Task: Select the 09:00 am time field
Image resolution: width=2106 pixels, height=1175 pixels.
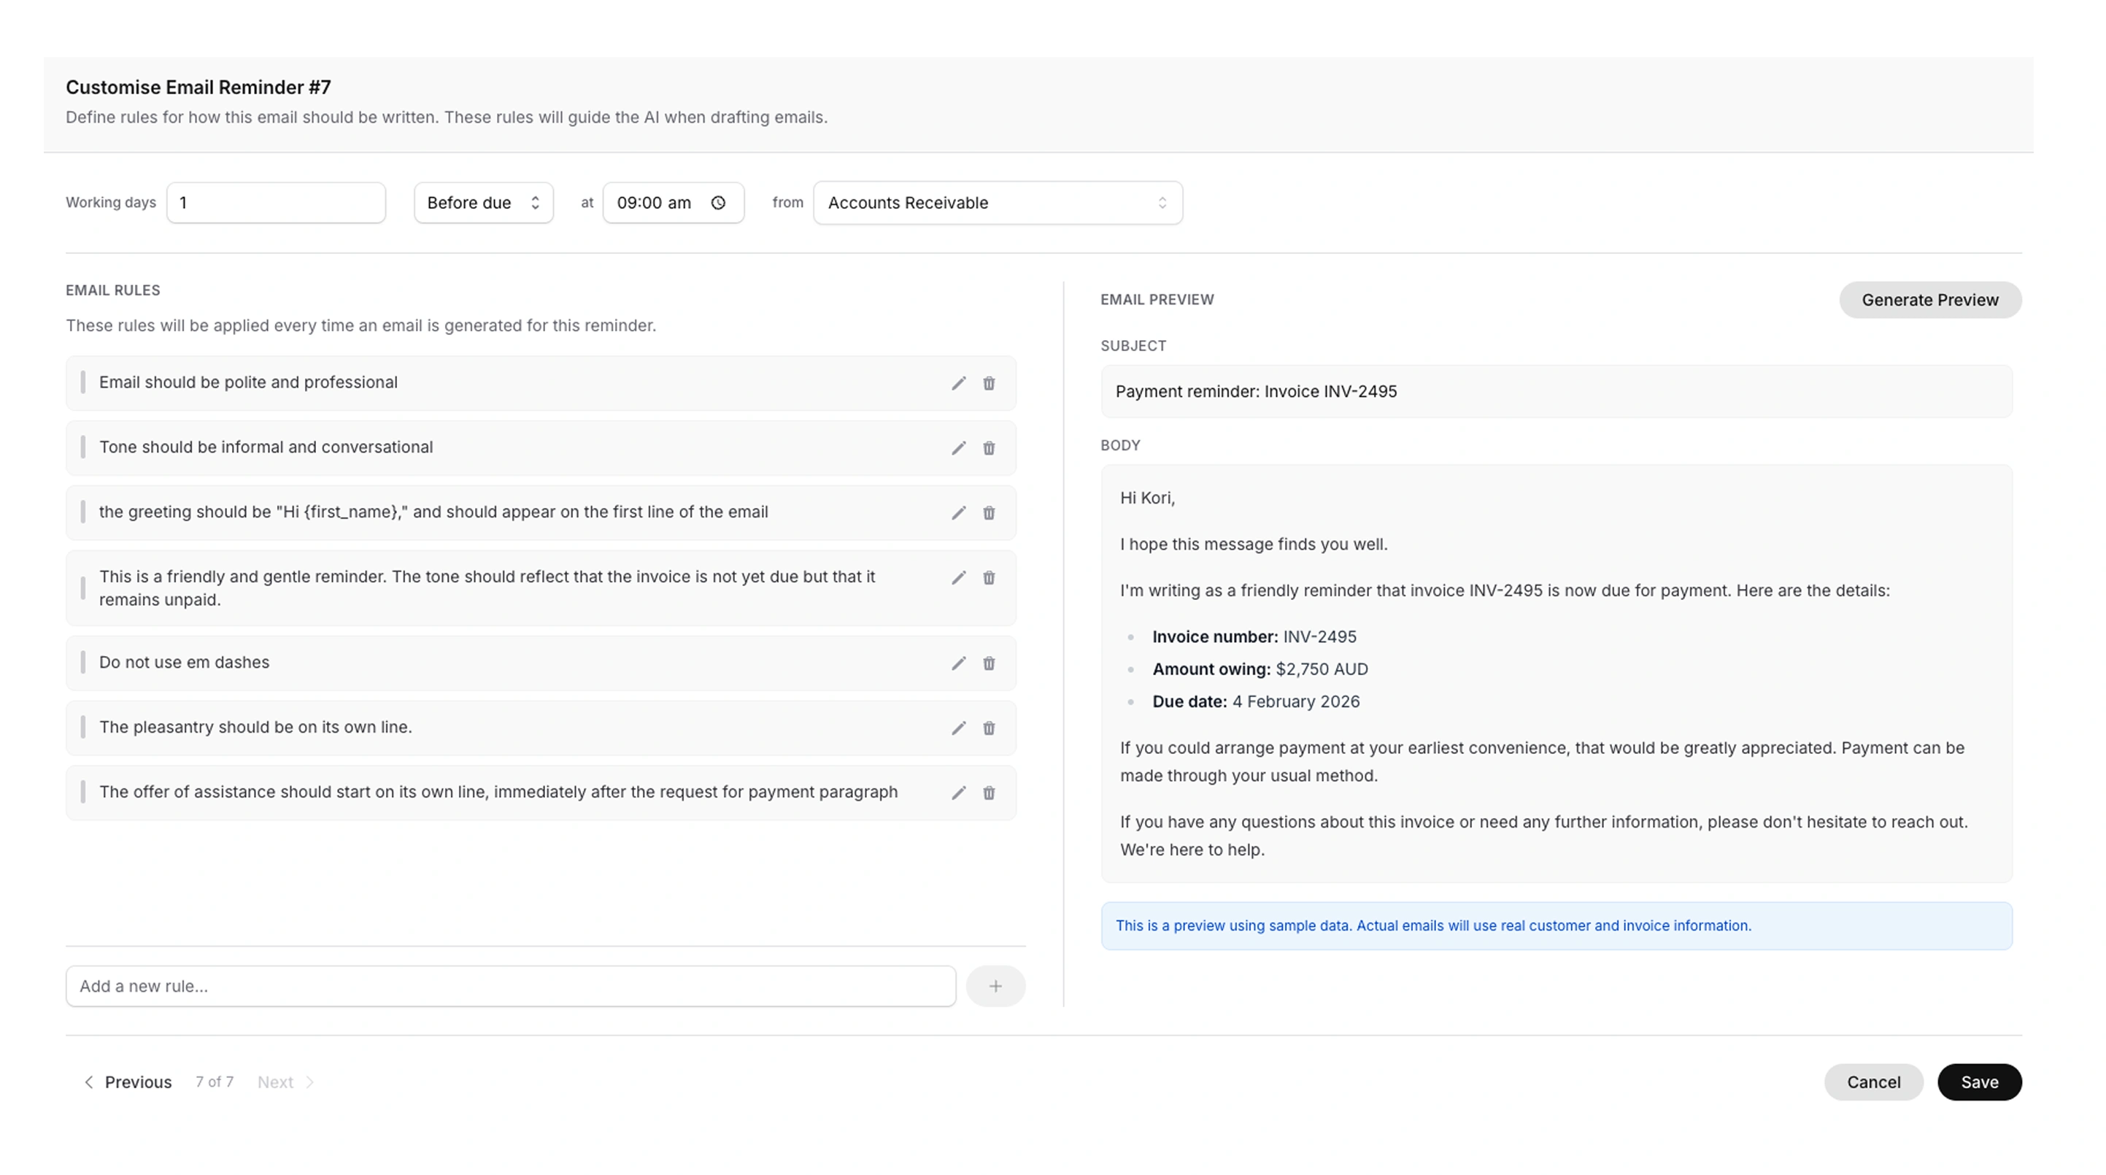Action: [654, 203]
